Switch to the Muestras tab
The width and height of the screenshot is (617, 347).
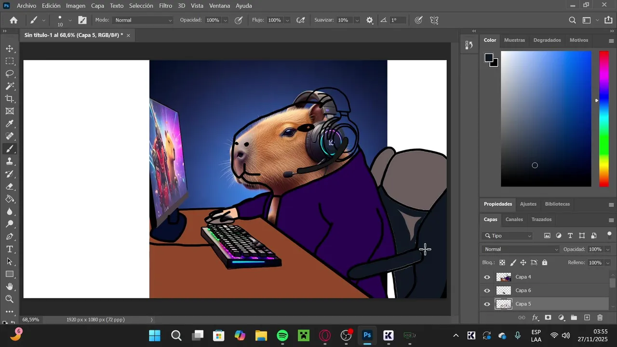514,40
